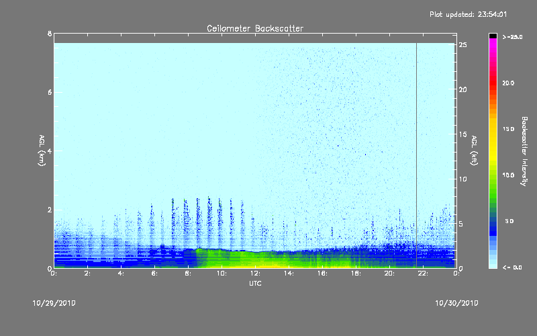This screenshot has width=537, height=336.
Task: Click the colorbar tick label 10.0
Action: pyautogui.click(x=508, y=175)
